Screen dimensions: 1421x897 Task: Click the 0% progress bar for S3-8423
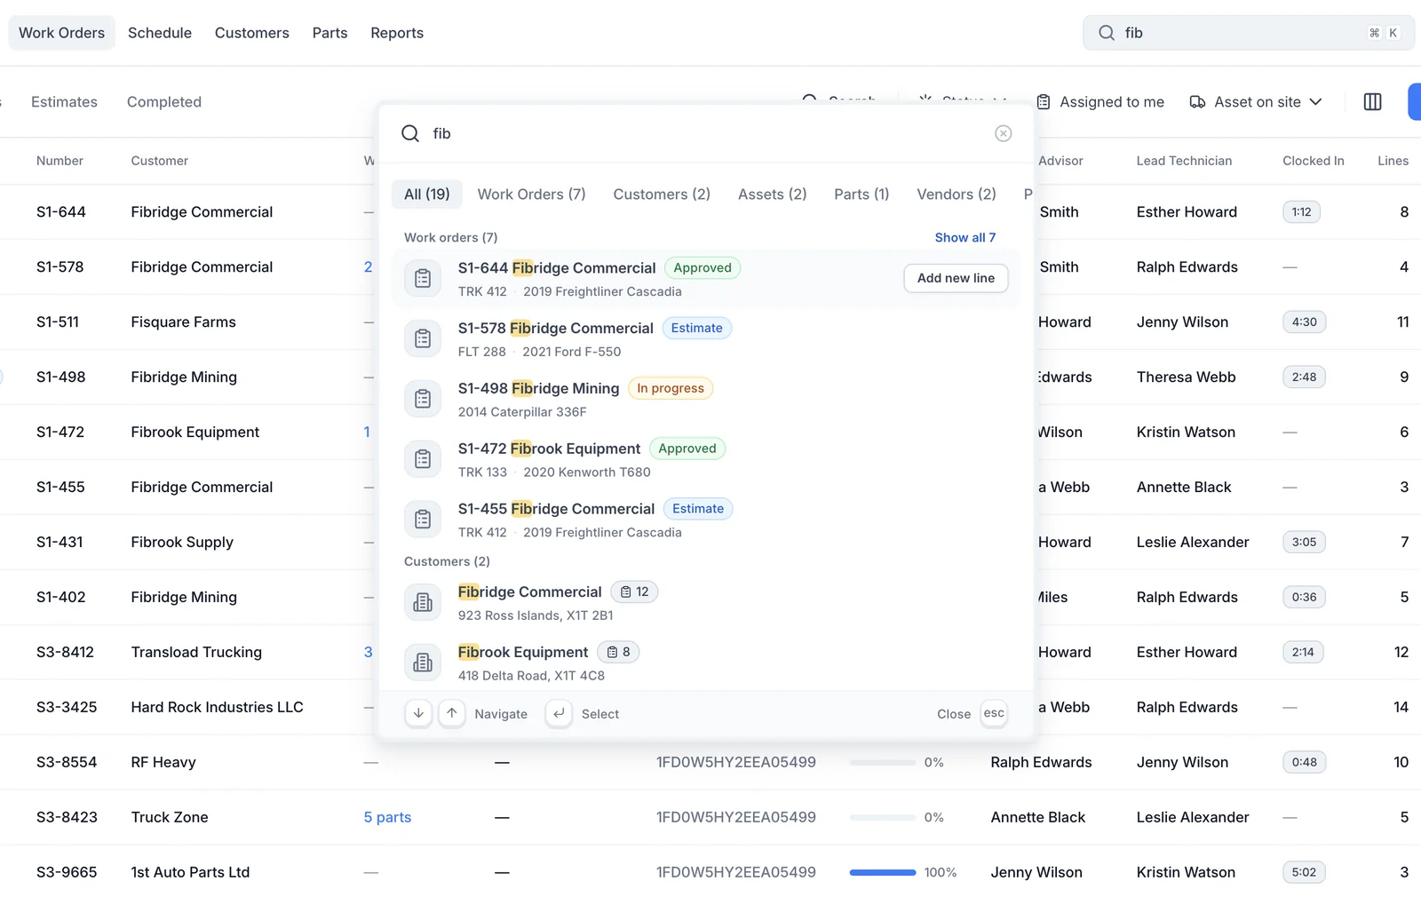pyautogui.click(x=882, y=817)
